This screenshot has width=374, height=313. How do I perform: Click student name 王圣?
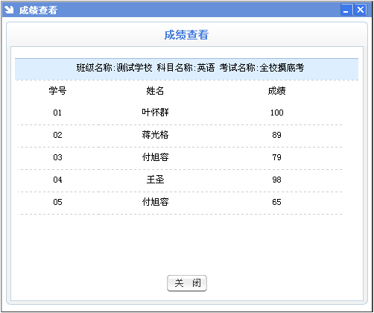click(155, 180)
